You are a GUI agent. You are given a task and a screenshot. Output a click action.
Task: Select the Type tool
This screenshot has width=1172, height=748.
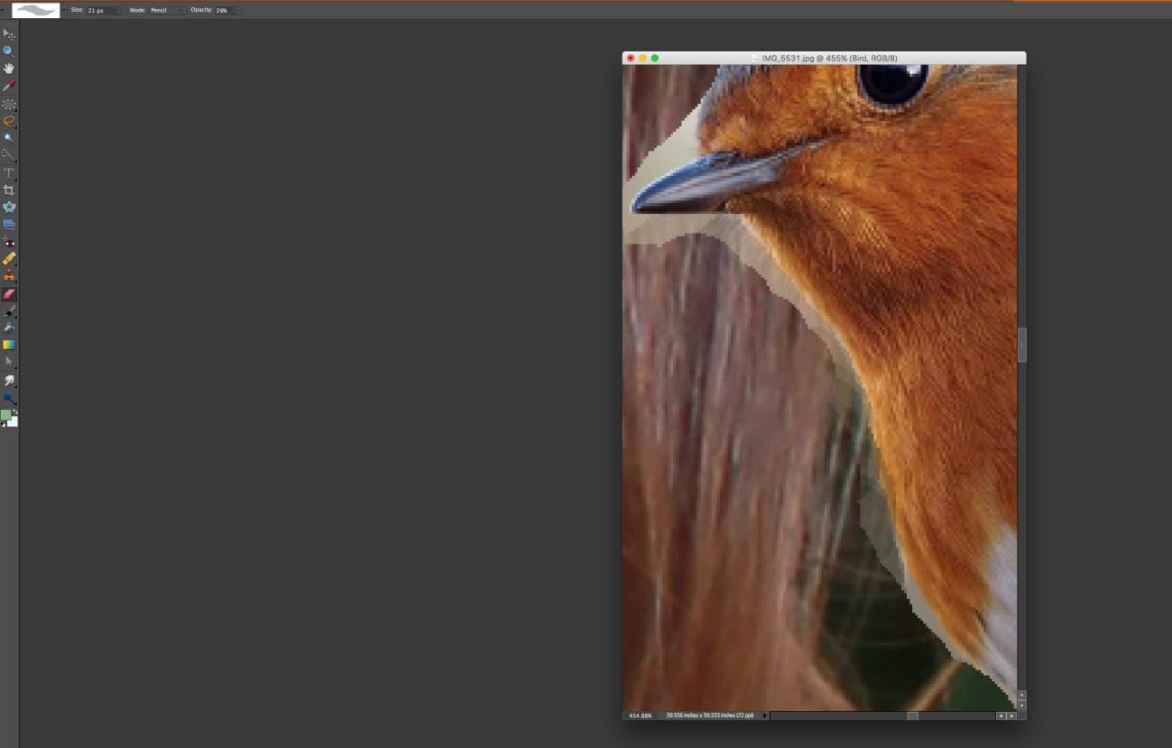pyautogui.click(x=9, y=172)
